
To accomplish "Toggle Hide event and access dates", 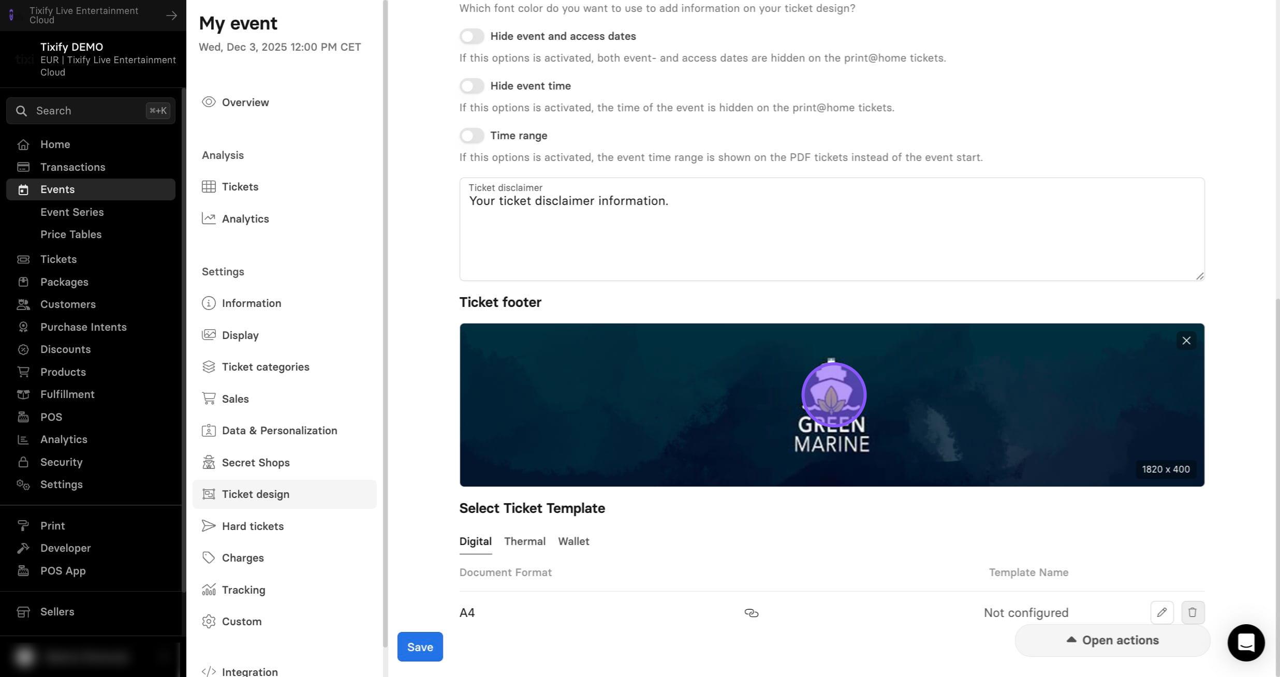I will coord(472,36).
